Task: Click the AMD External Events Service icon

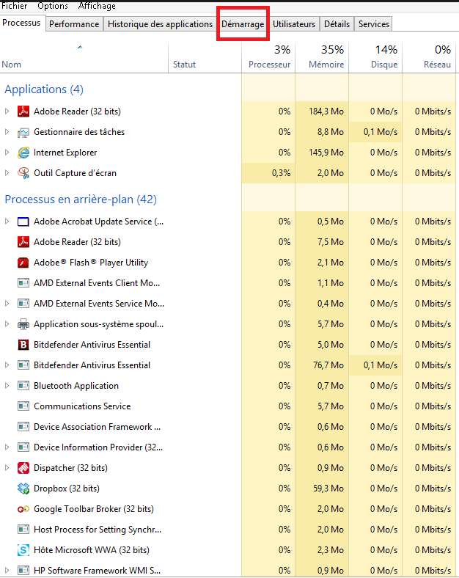Action: (x=23, y=304)
